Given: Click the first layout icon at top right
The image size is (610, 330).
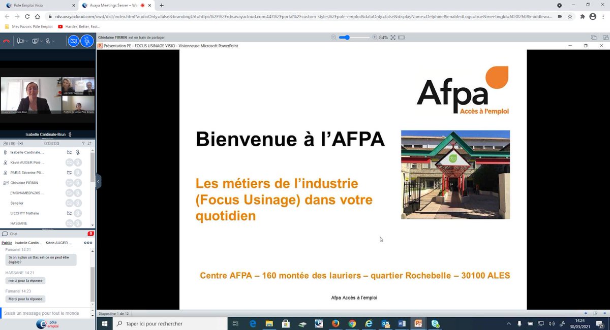Looking at the screenshot, I should click(x=593, y=37).
